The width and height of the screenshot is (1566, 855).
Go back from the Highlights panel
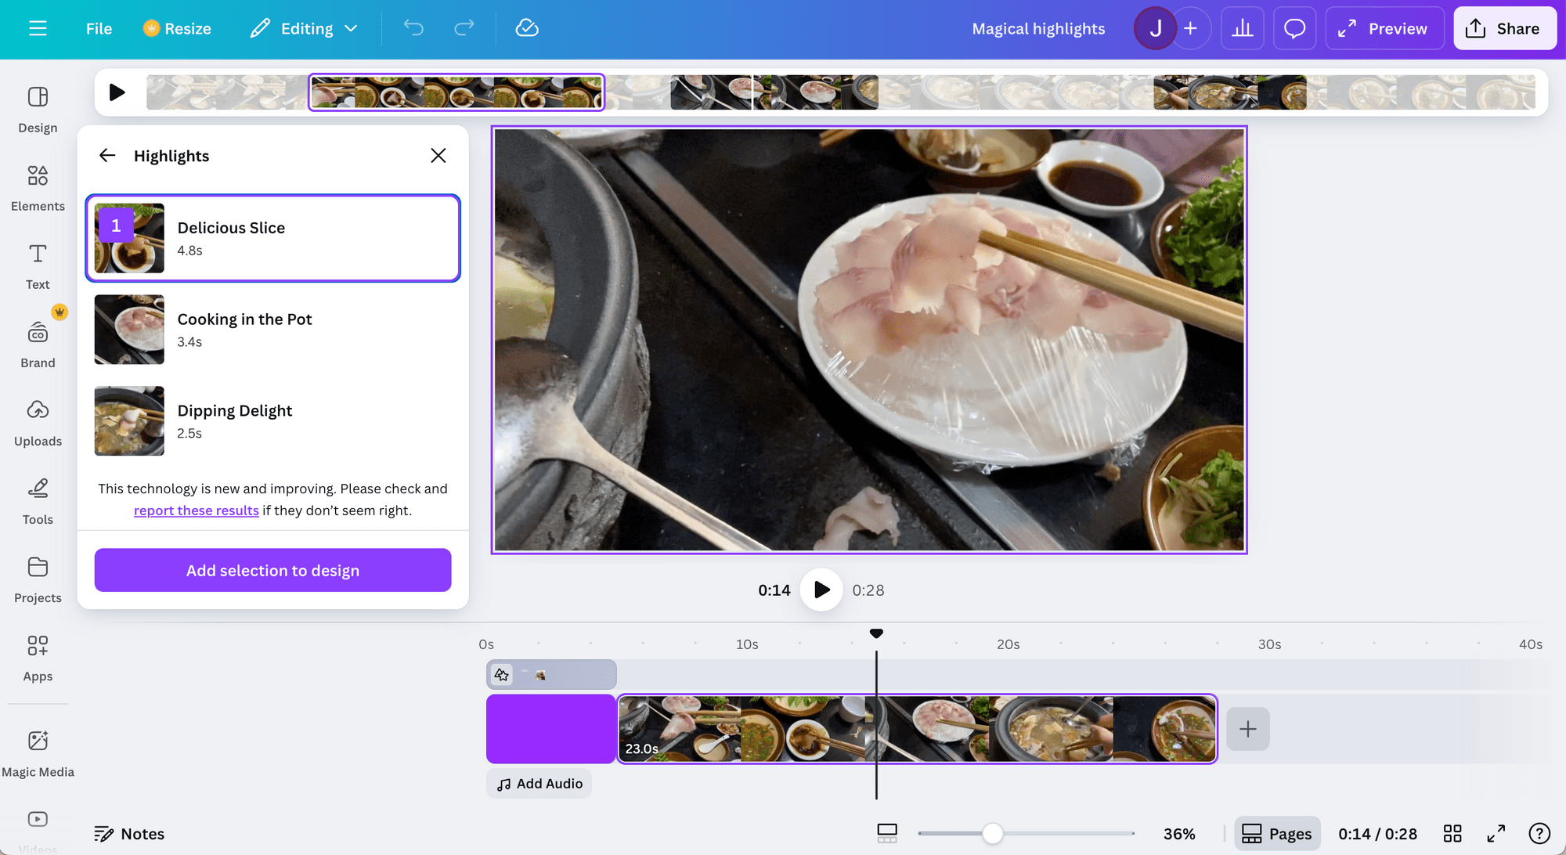[x=107, y=155]
